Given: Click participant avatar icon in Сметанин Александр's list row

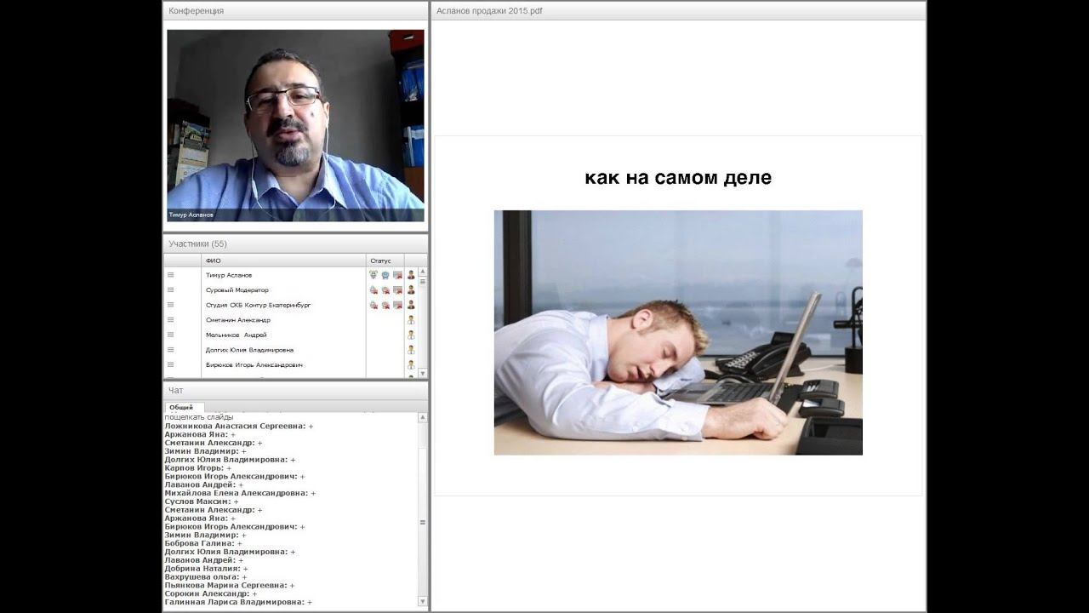Looking at the screenshot, I should click(x=411, y=320).
